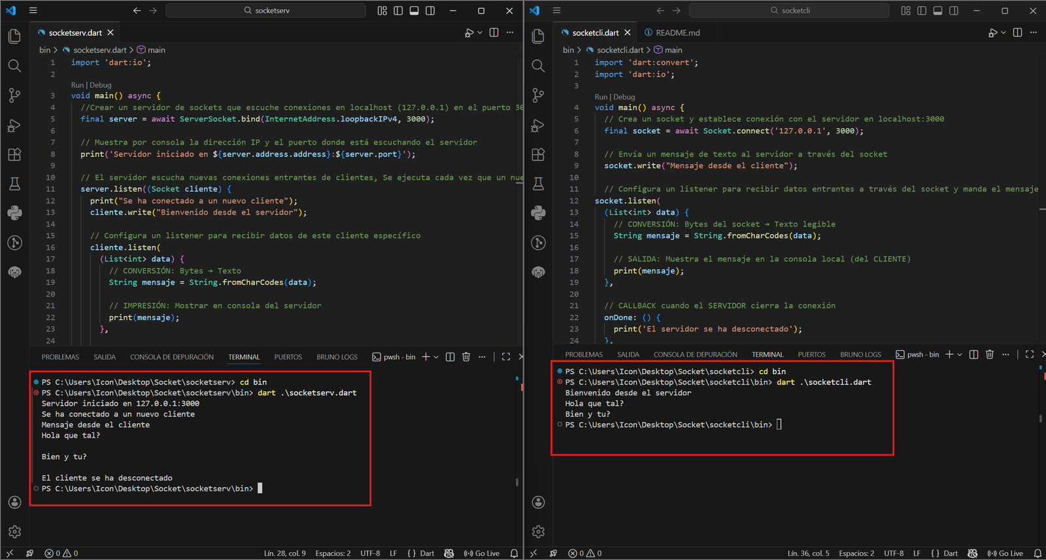Screen dimensions: 1046x560
Task: Click the socketcli search command box
Action: [789, 10]
